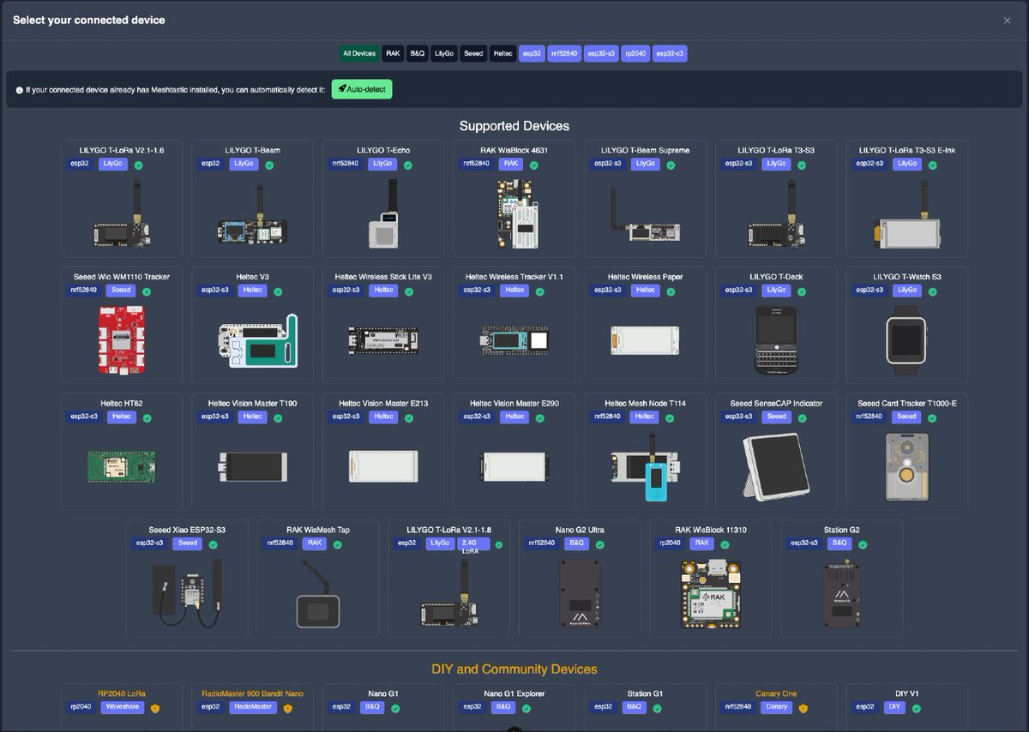Pick the LILYGO T-Echo device image
This screenshot has width=1029, height=732.
[382, 213]
